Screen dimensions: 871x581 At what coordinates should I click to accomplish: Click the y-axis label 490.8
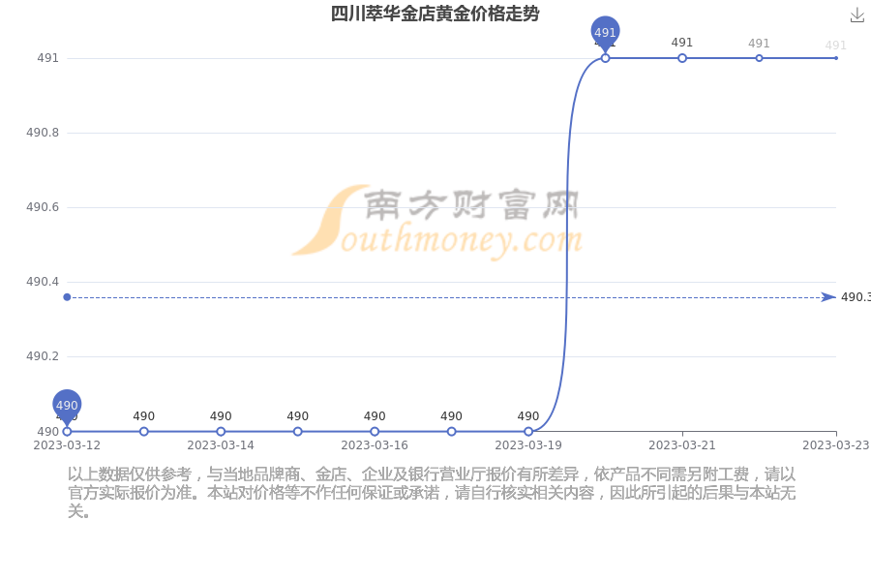coord(43,133)
